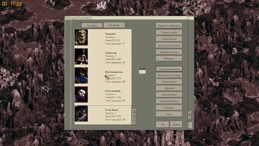Click the unit name Отлученный

pyautogui.click(x=113, y=91)
